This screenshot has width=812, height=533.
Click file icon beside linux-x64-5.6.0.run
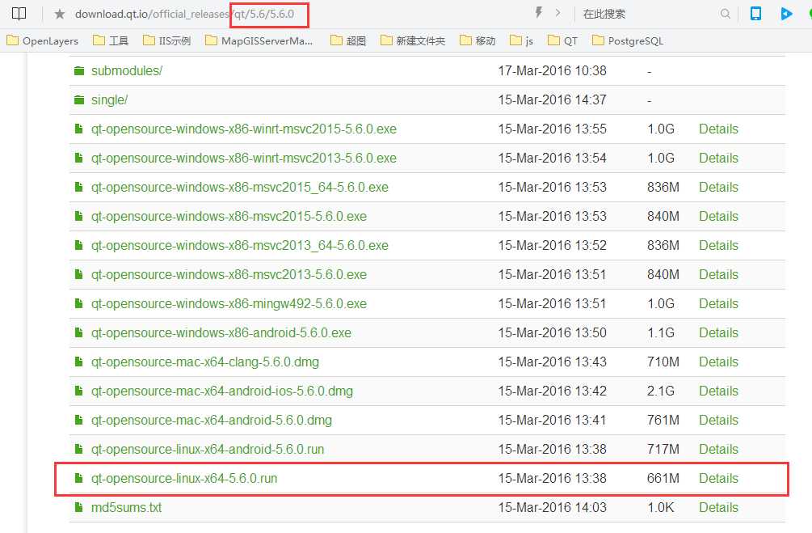point(78,477)
